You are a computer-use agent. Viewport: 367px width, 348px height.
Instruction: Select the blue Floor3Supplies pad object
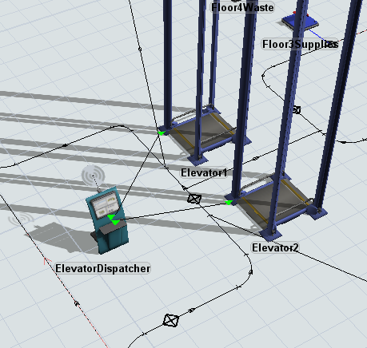tap(301, 21)
